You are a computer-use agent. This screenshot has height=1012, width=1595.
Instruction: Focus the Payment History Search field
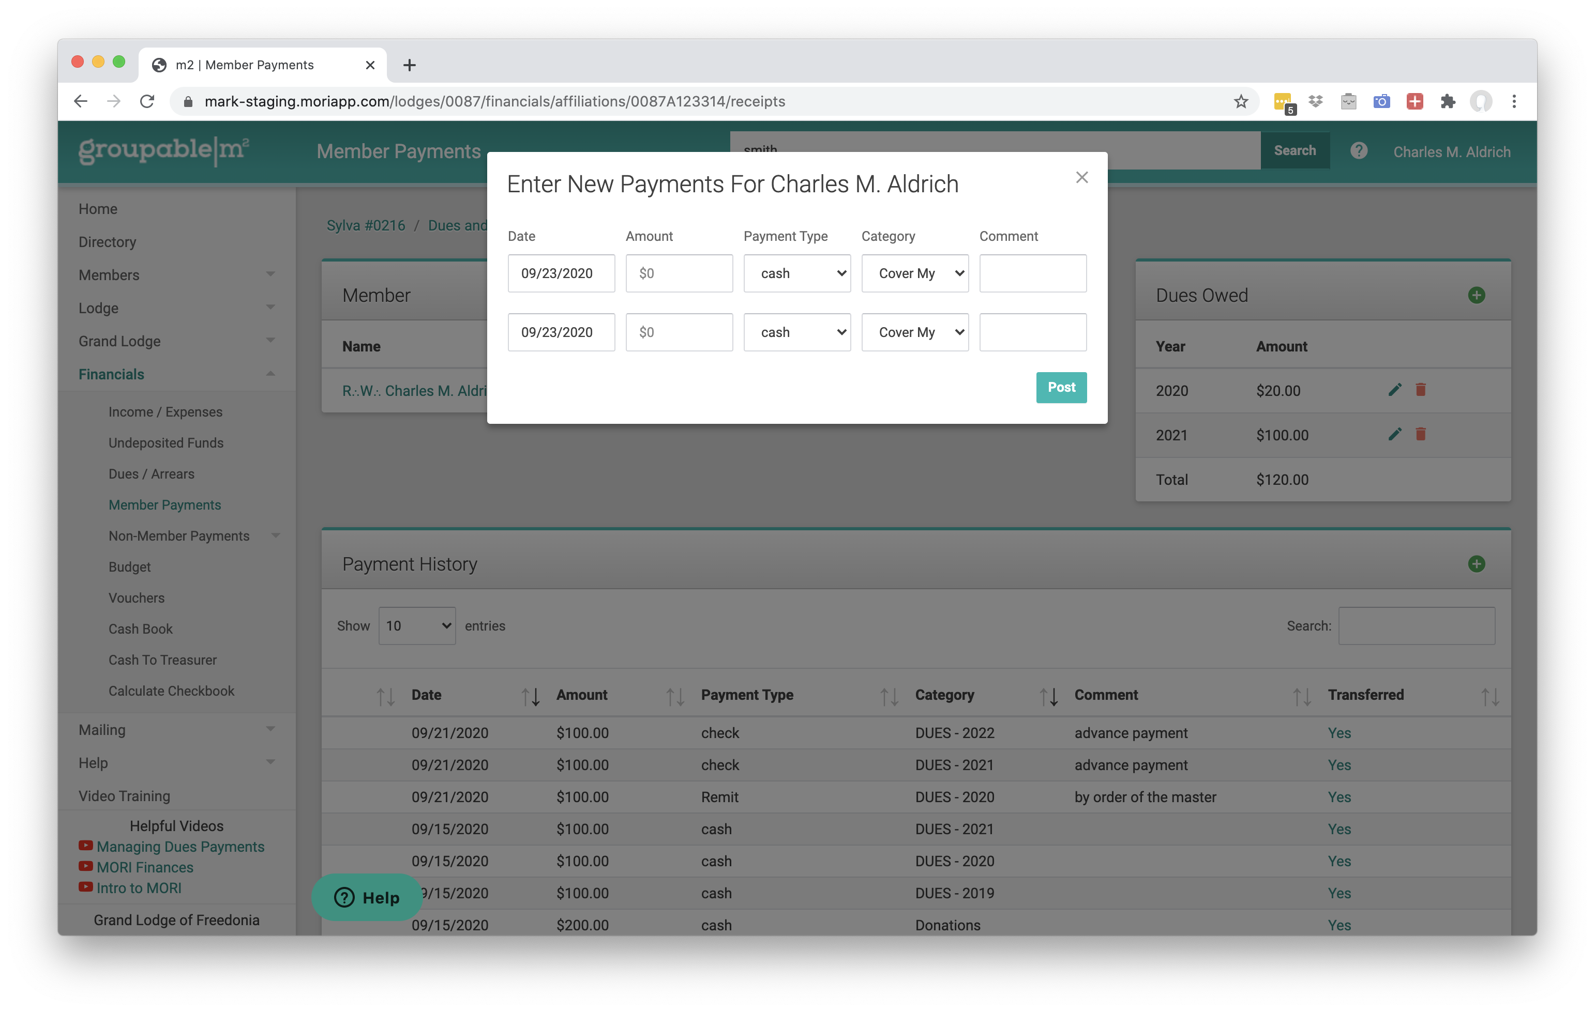pyautogui.click(x=1417, y=626)
